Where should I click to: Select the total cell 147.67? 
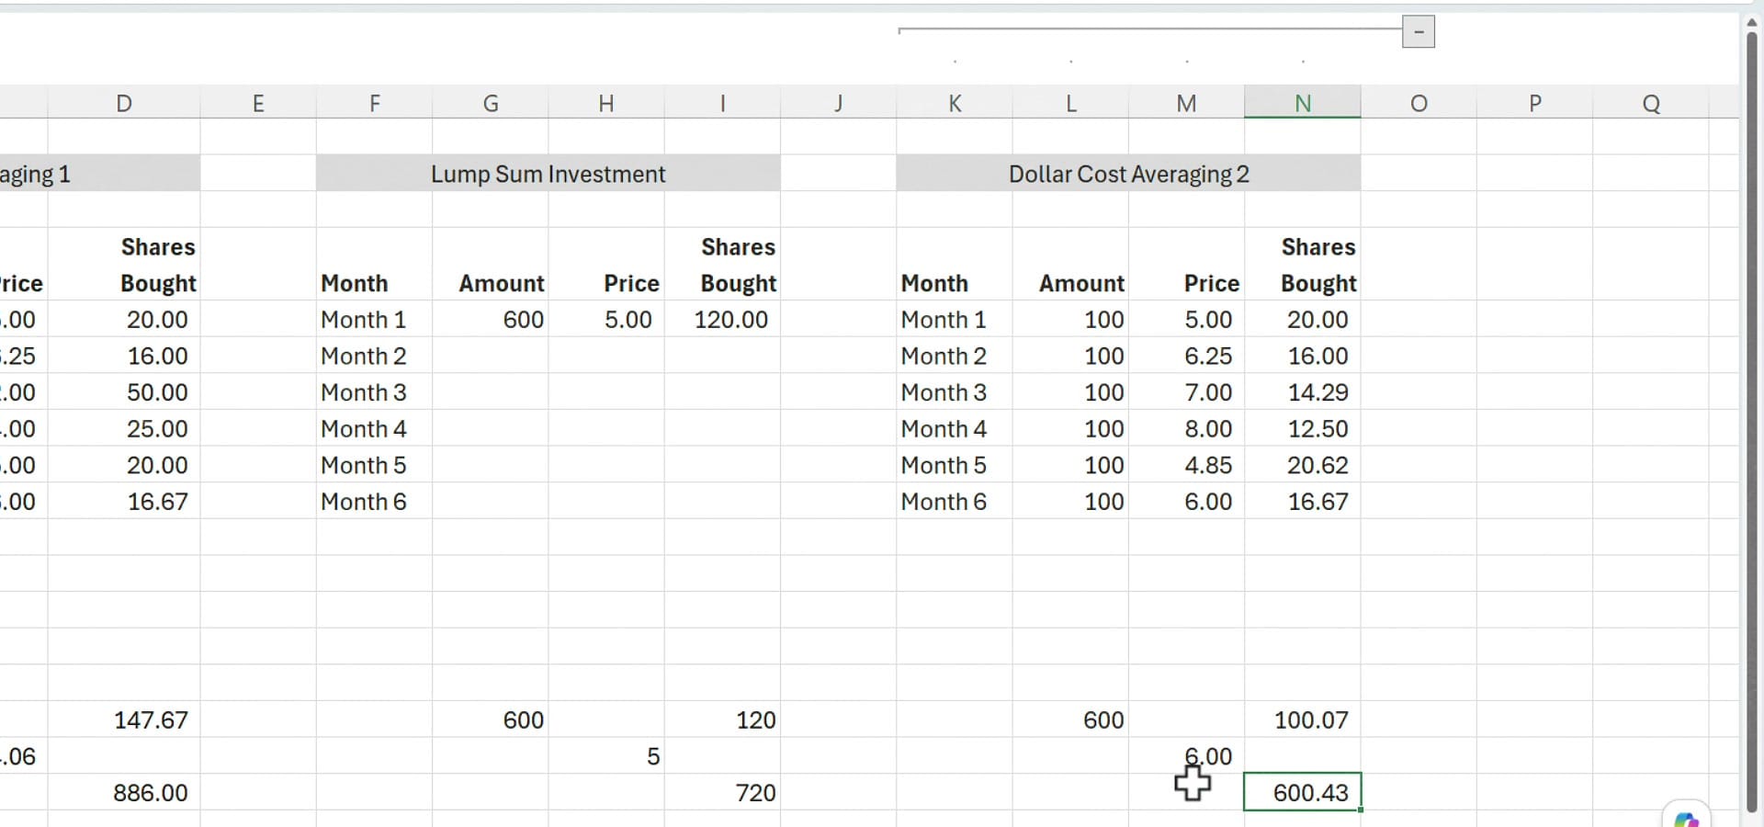124,719
